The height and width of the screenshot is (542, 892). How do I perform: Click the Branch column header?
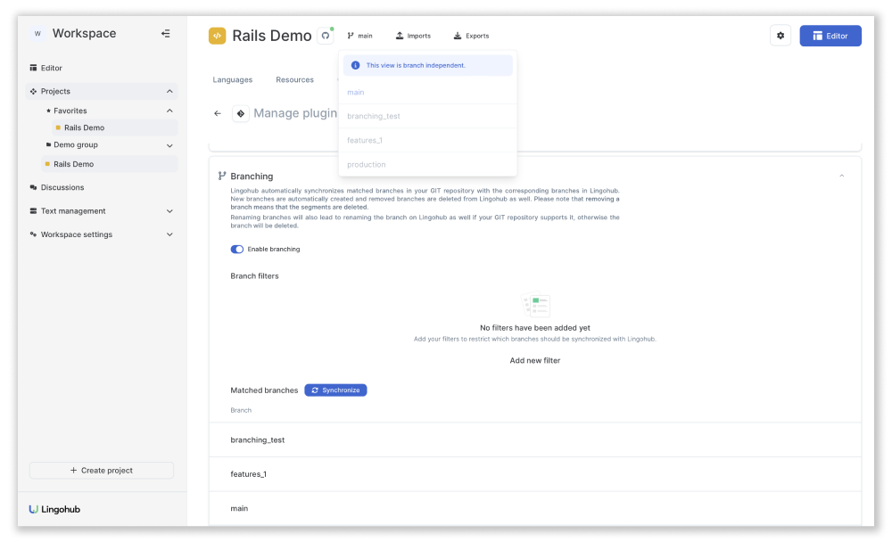click(241, 410)
